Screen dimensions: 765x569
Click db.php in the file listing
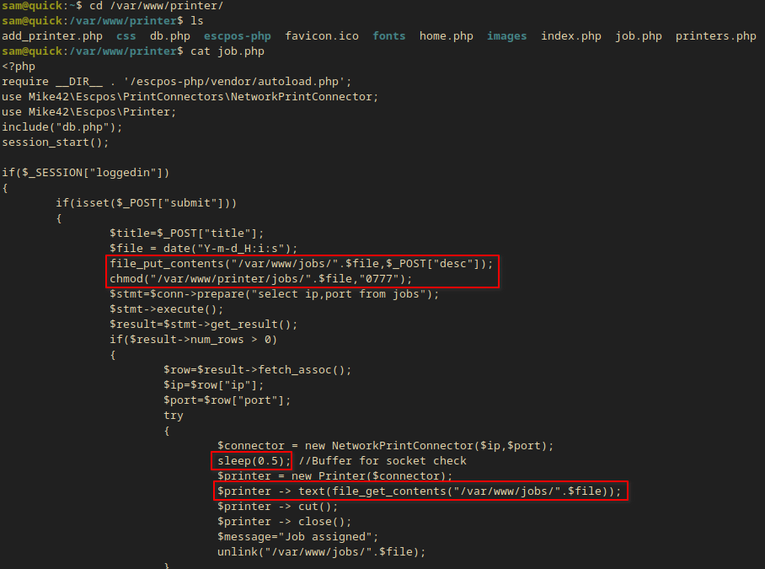[169, 36]
